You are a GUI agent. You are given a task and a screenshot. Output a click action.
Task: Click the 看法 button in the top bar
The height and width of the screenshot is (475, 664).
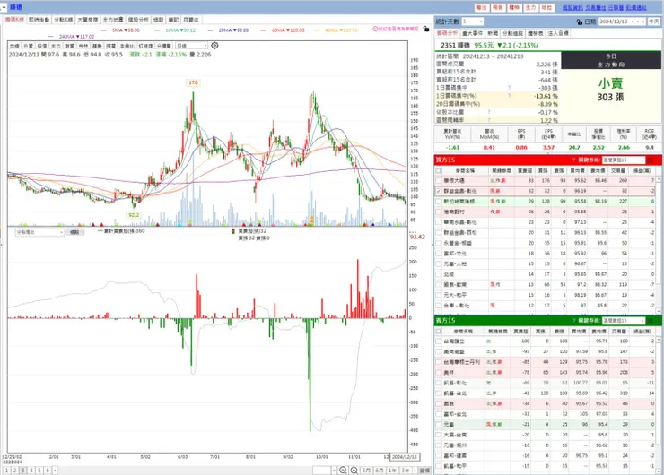[482, 7]
